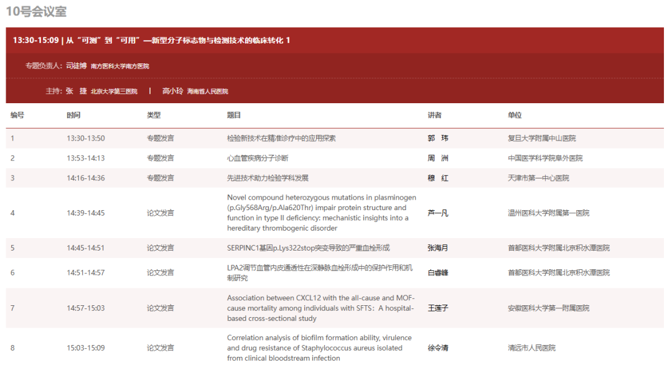Image resolution: width=672 pixels, height=373 pixels.
Task: Click the 时间 column header
Action: click(73, 115)
